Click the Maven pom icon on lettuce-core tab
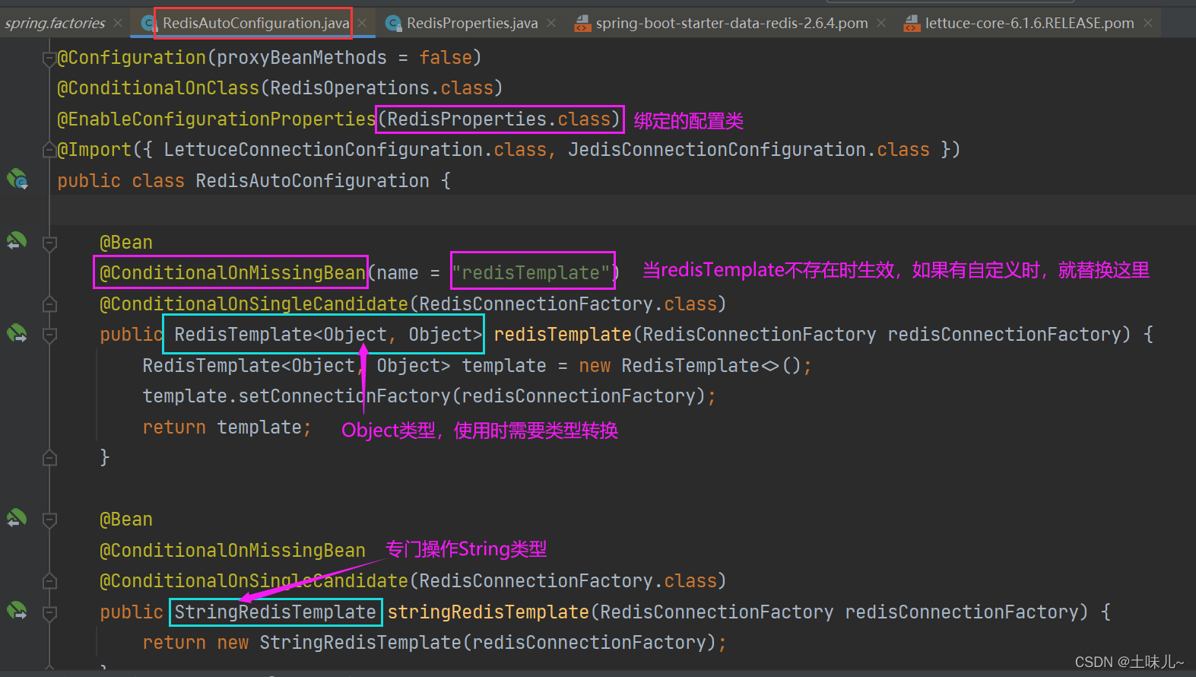The width and height of the screenshot is (1196, 677). pos(912,24)
